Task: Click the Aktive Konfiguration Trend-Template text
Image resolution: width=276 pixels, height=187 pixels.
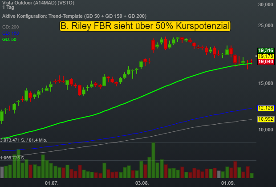Action: [x=74, y=16]
